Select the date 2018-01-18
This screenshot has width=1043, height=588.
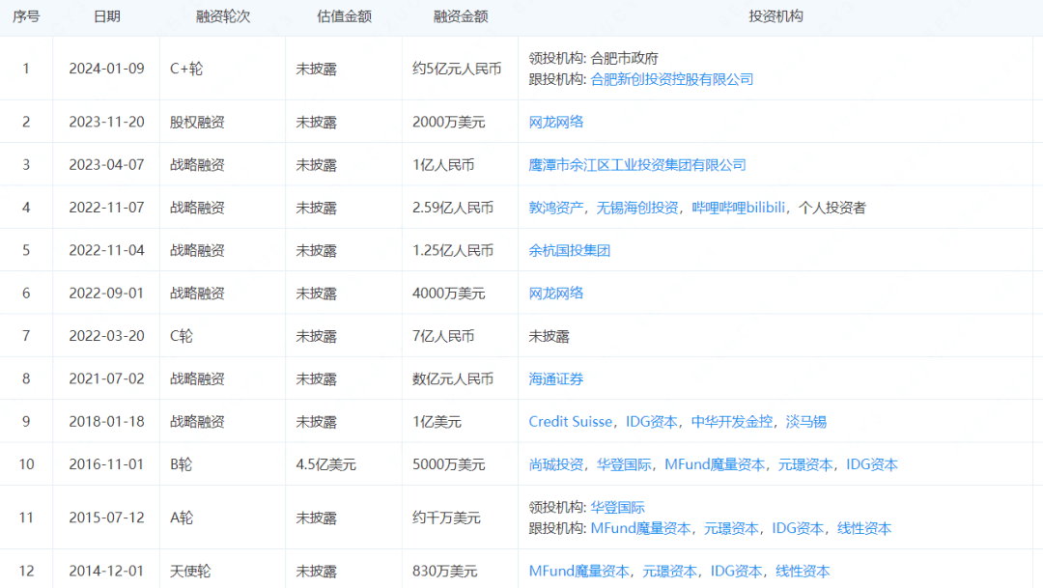(106, 422)
